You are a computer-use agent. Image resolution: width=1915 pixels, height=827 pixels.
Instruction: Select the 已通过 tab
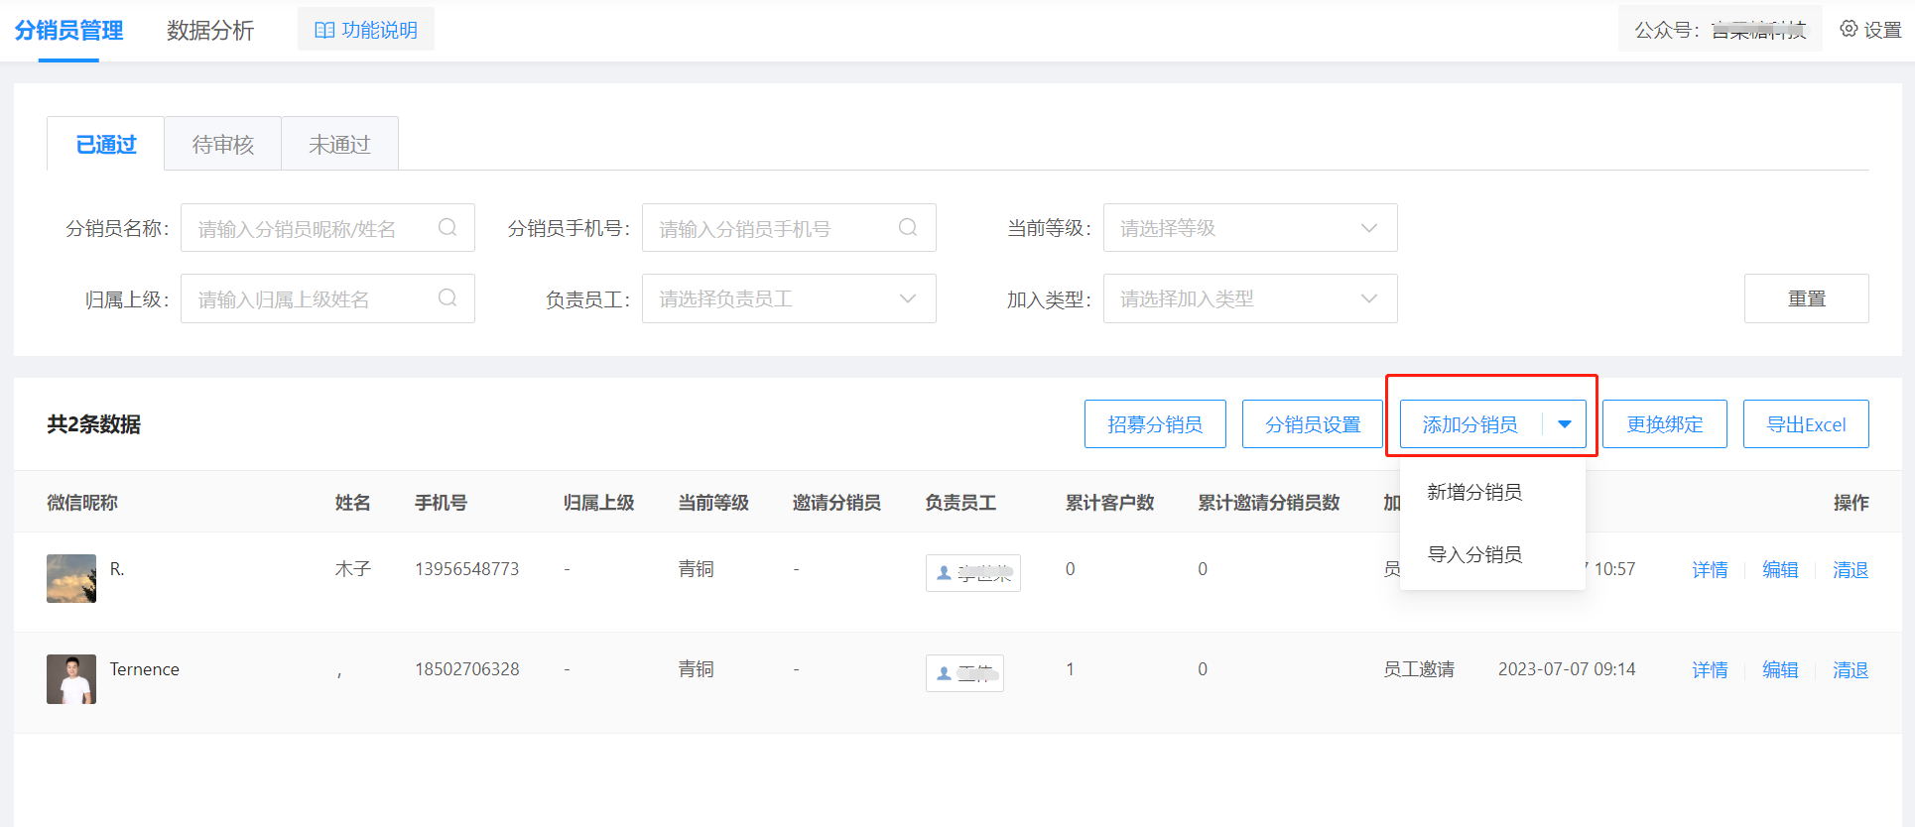click(106, 145)
